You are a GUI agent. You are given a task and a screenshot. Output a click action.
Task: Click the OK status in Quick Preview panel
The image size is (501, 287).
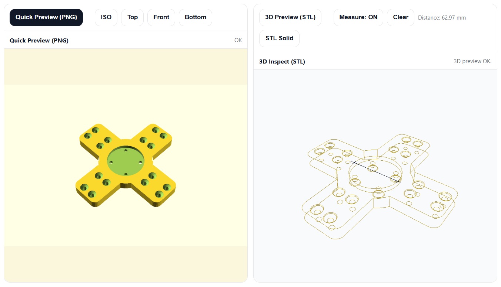click(x=238, y=40)
